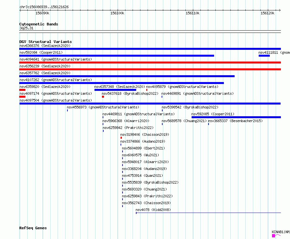Open the nsv6060575 (Wu2021) label
The image size is (290, 239).
140,155
